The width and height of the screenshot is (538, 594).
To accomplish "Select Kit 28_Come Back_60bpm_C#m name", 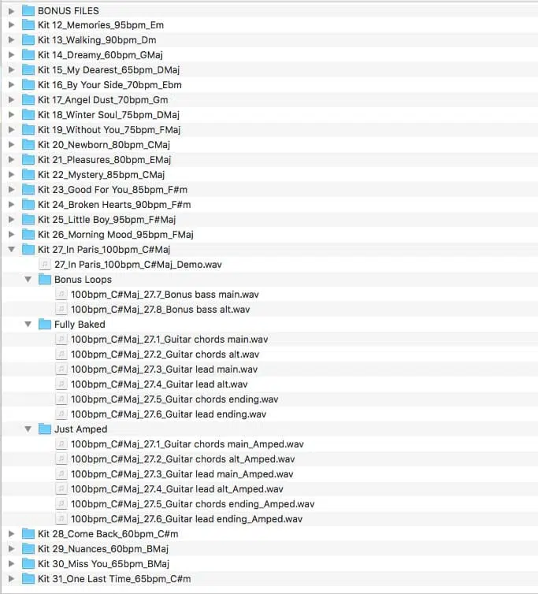I will pos(108,534).
